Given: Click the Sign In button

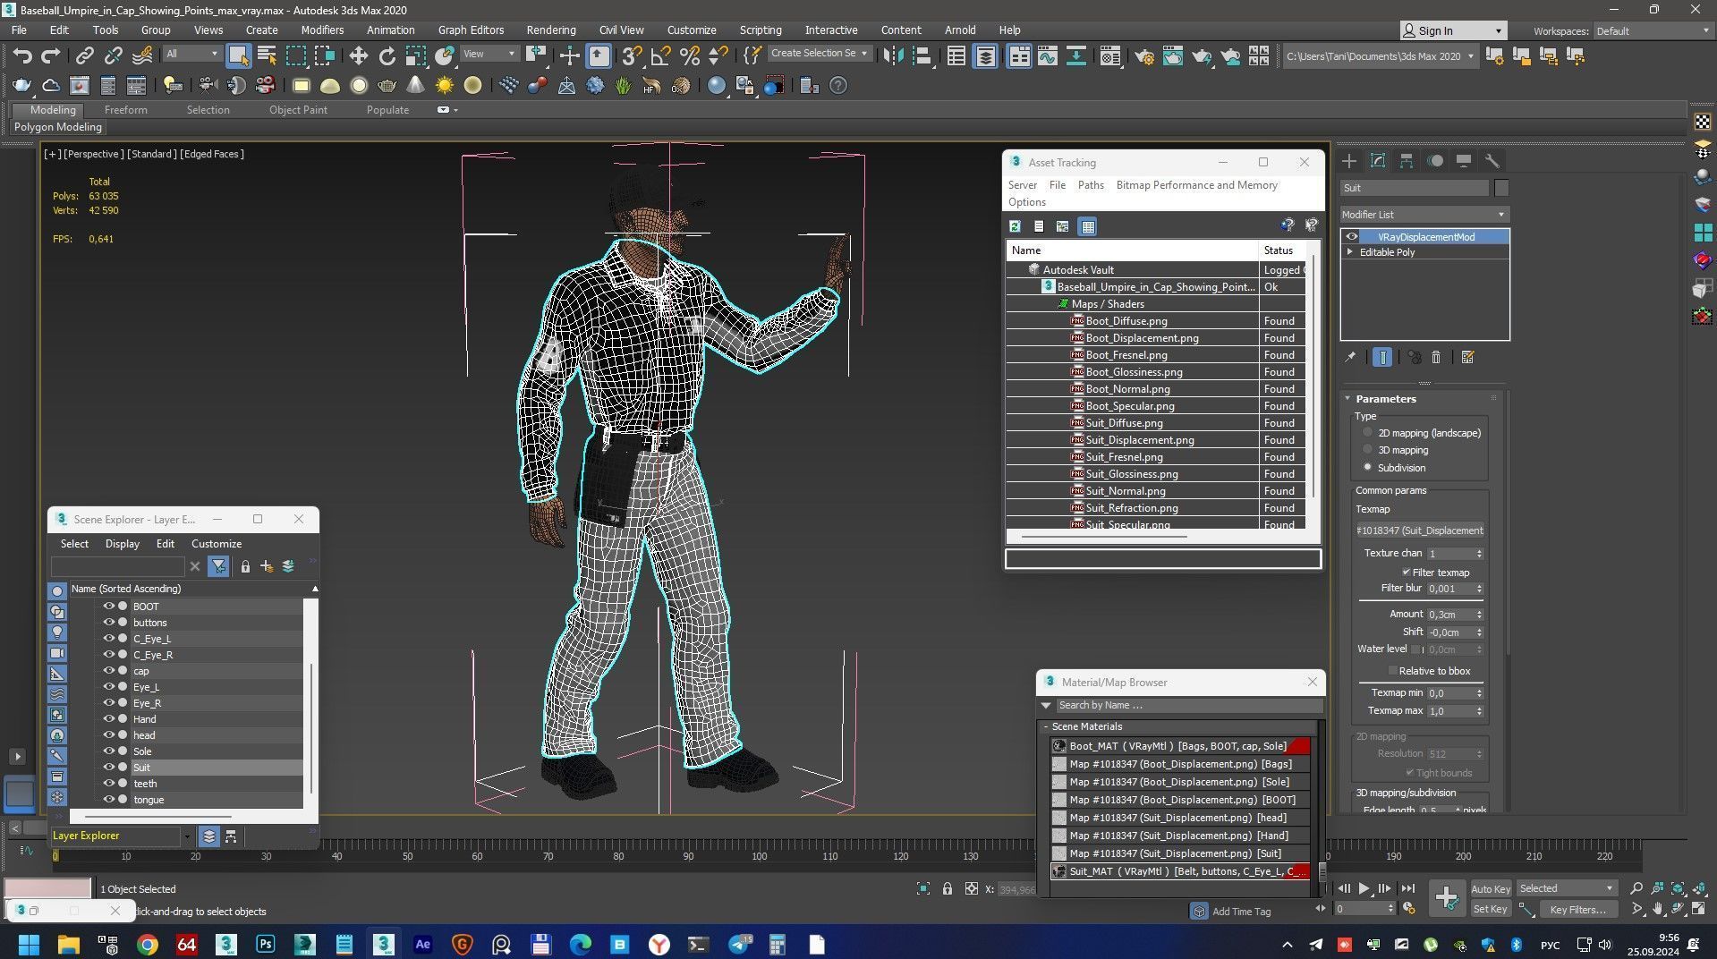Looking at the screenshot, I should point(1452,30).
